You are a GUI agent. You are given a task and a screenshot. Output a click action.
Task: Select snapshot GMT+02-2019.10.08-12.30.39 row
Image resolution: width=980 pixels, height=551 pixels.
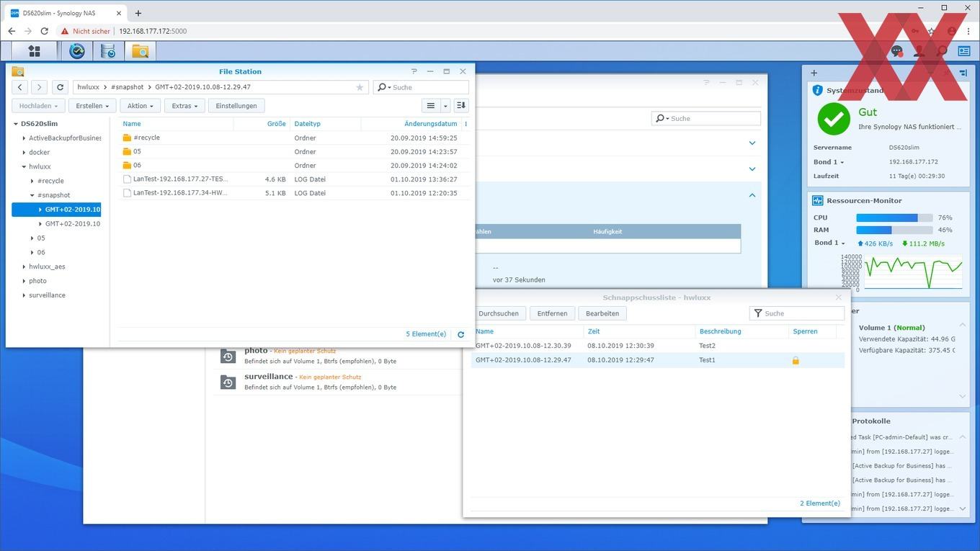click(x=657, y=346)
